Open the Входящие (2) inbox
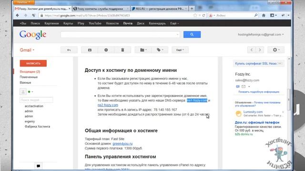This screenshot has width=305, height=171. [x=30, y=72]
